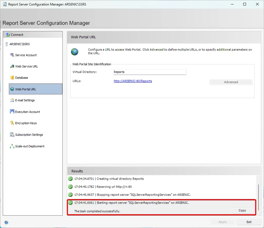
Task: Click the Web Portal URL globe icon in sidebar
Action: [12, 89]
